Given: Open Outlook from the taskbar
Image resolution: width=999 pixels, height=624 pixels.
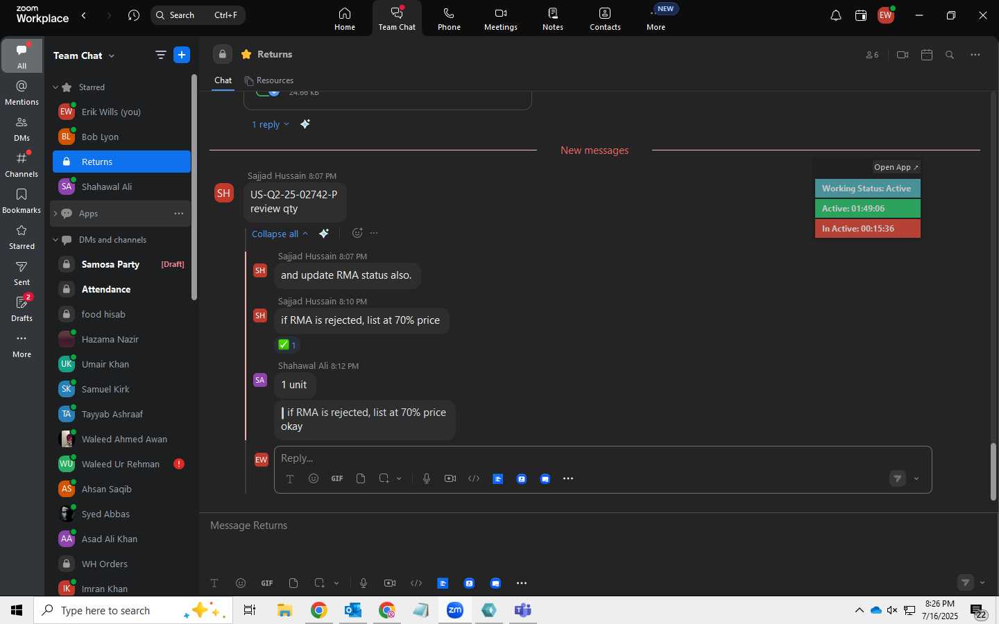Looking at the screenshot, I should pos(353,610).
